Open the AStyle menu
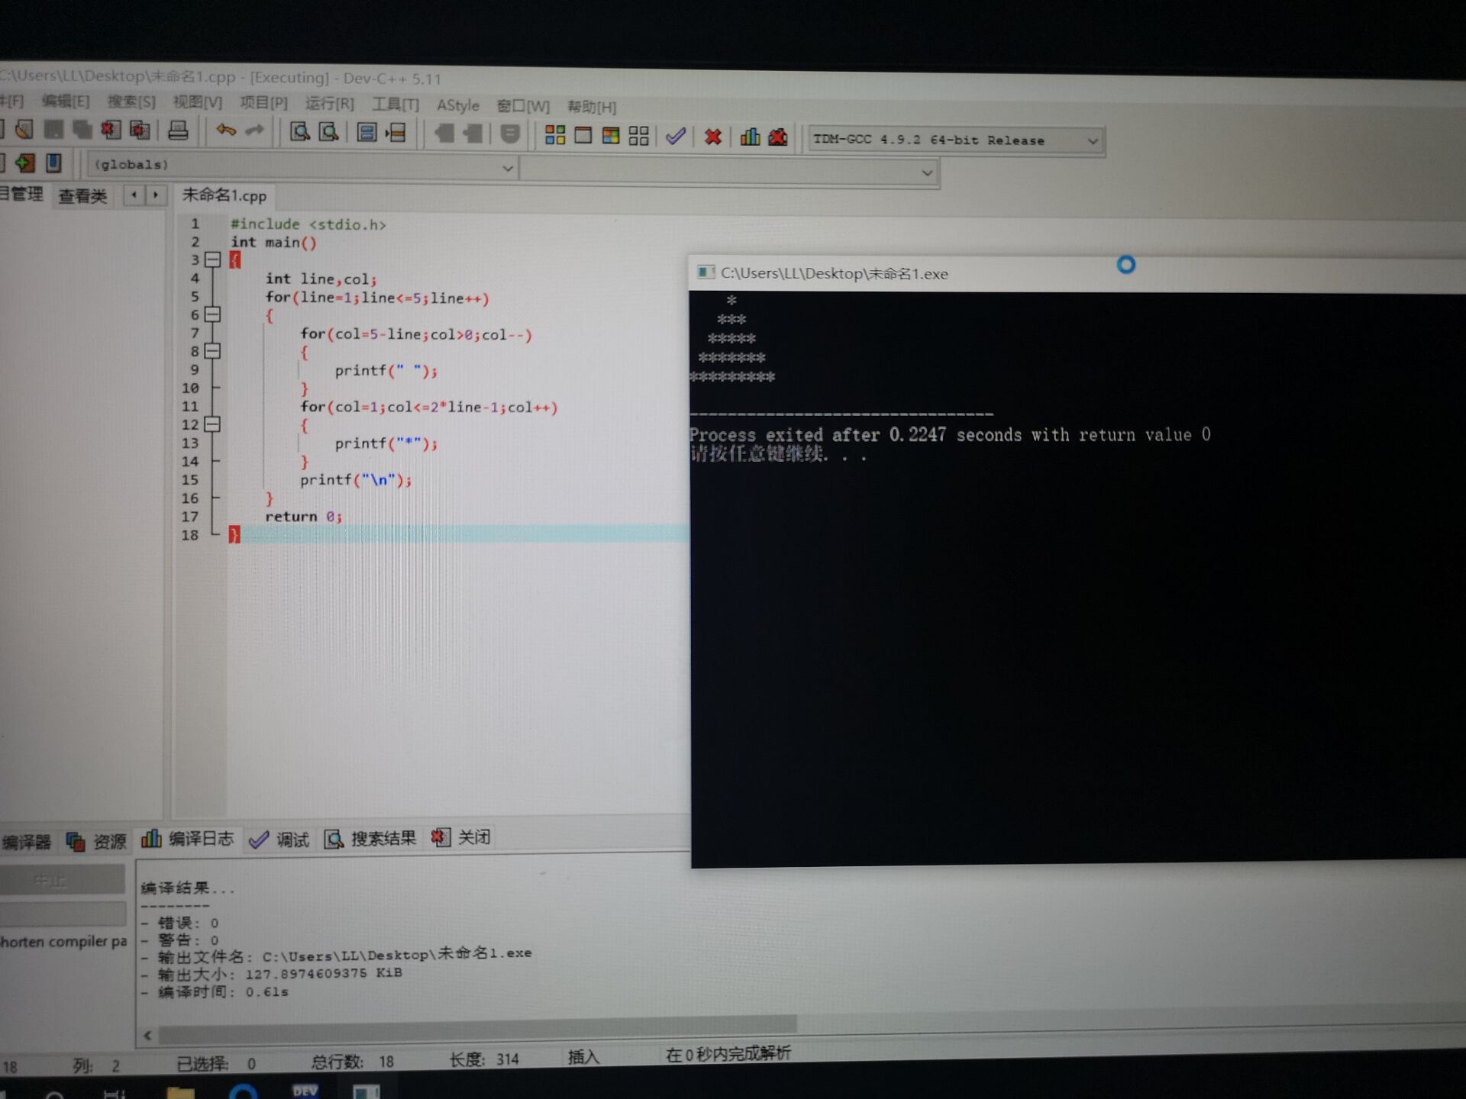This screenshot has width=1466, height=1099. point(457,105)
